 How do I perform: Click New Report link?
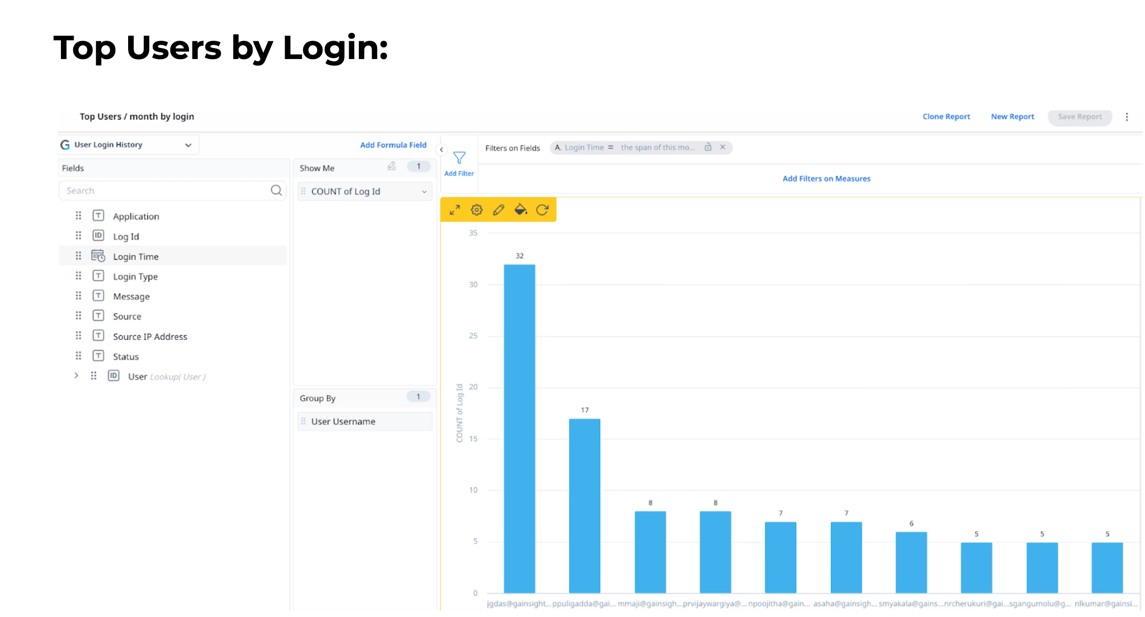pyautogui.click(x=1012, y=117)
